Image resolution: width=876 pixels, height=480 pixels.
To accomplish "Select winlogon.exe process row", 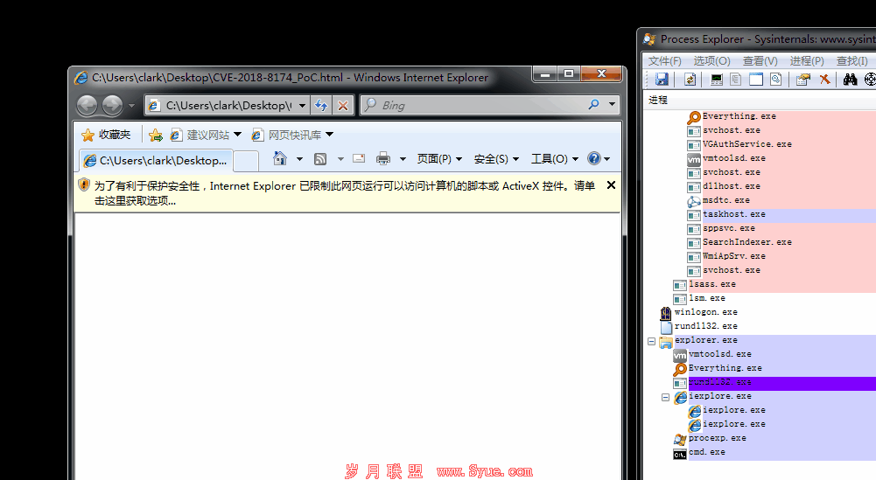I will click(767, 312).
